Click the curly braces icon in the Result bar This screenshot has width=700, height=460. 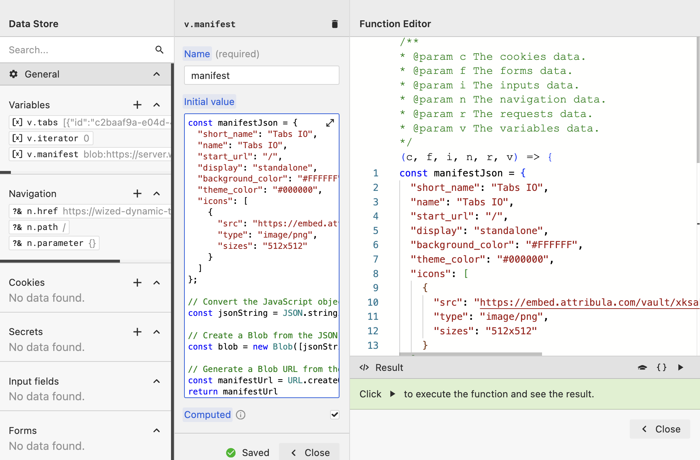click(662, 367)
